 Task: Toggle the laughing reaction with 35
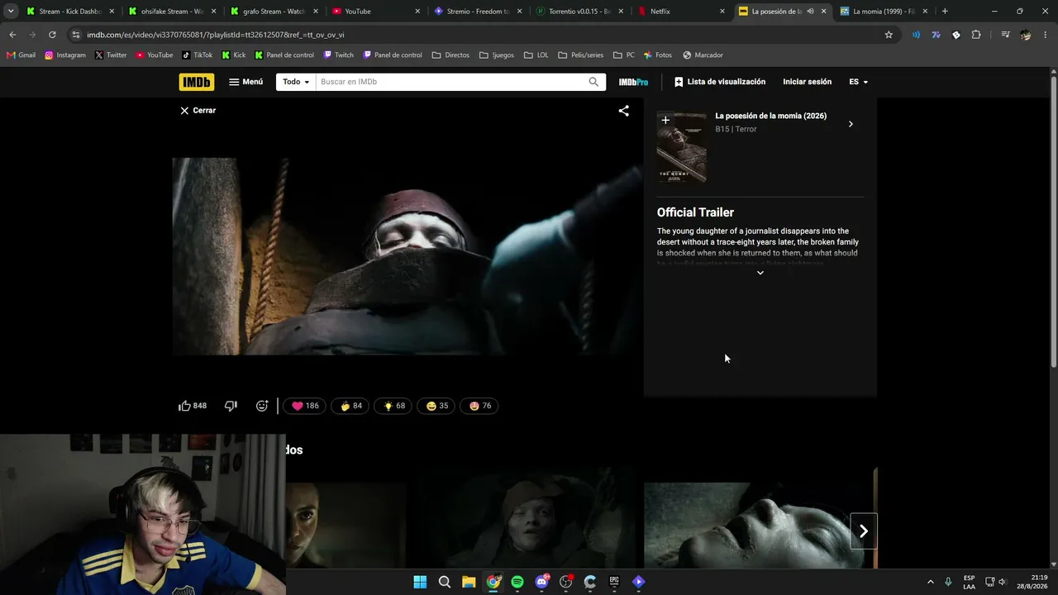click(x=437, y=406)
